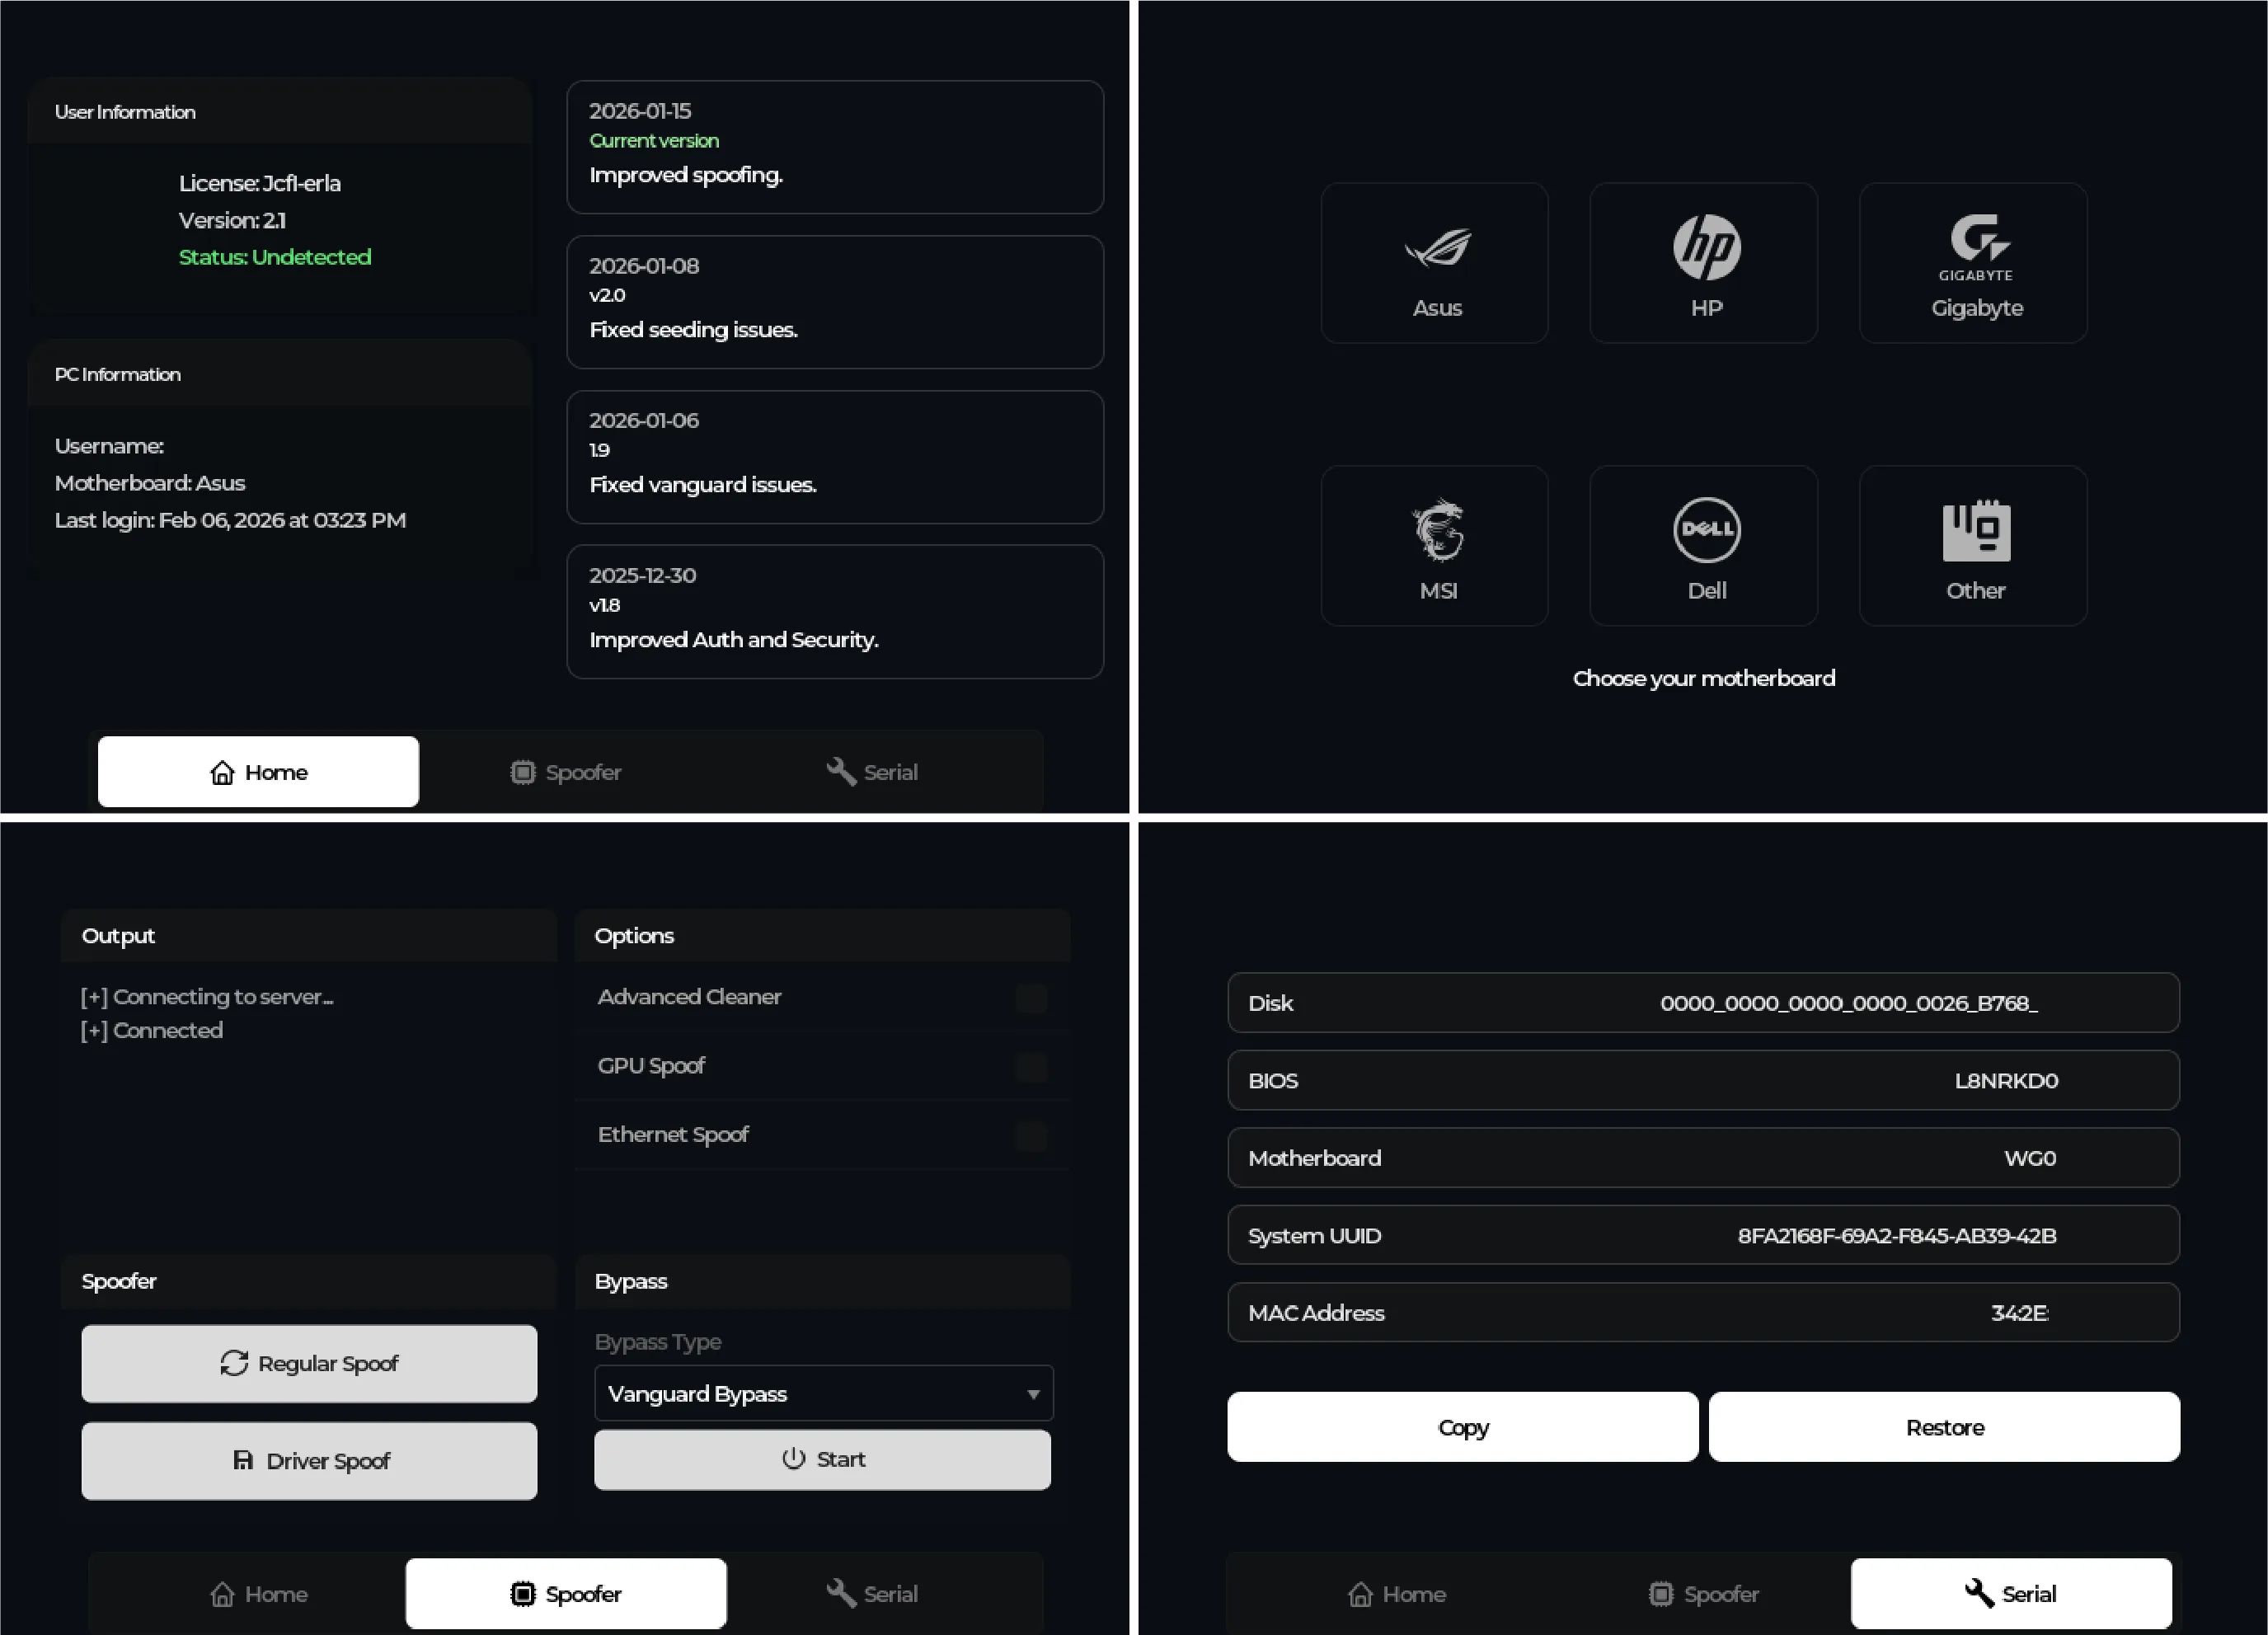Click the white highlighted Spoofer tab
2268x1635 pixels.
(x=565, y=1593)
